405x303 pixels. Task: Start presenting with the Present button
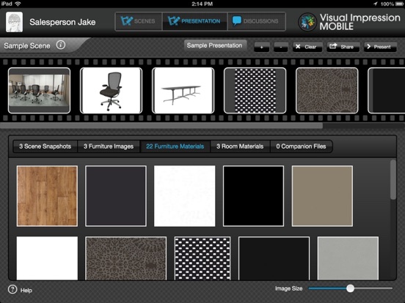point(380,47)
